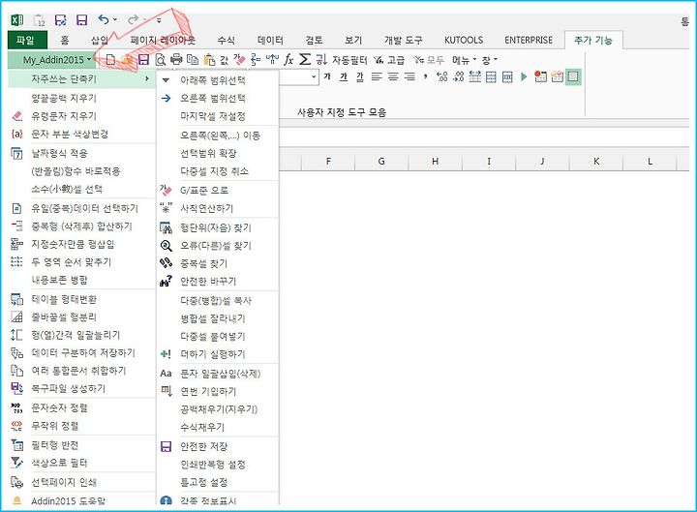Open Print Preview from the add-in toolbar

[160, 59]
